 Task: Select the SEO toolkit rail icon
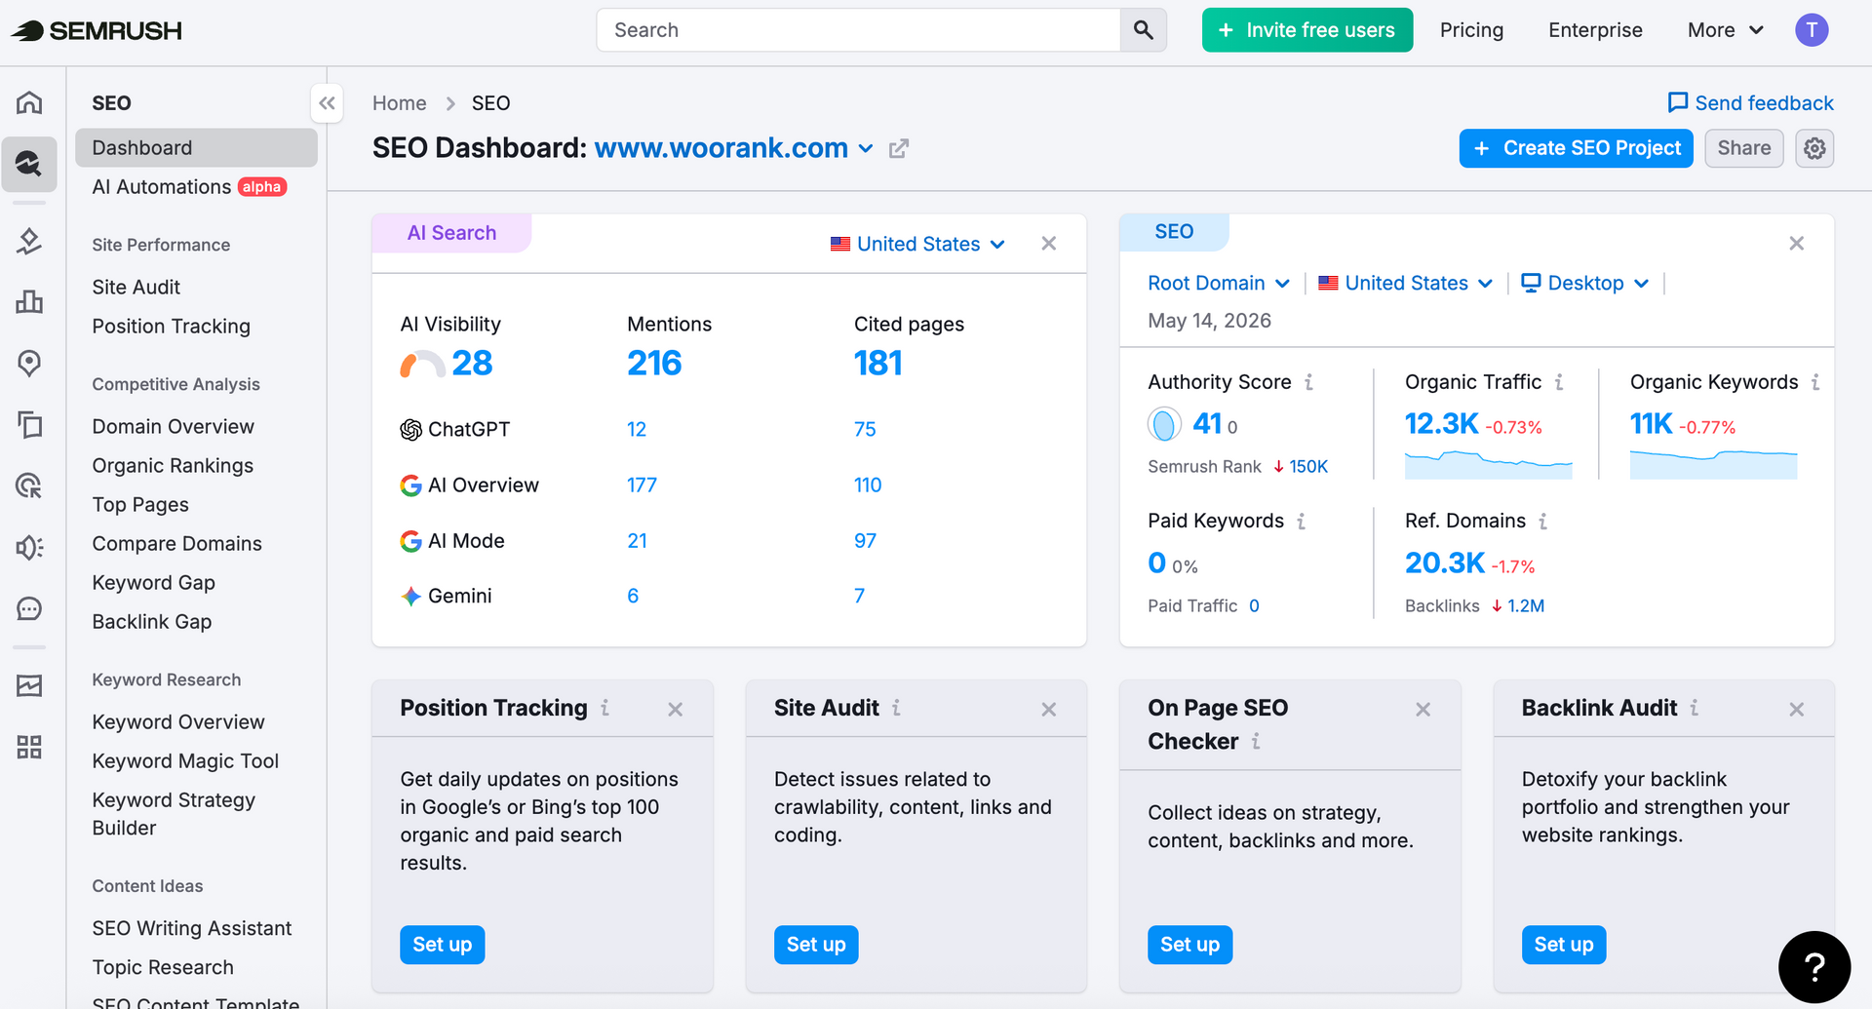tap(29, 164)
